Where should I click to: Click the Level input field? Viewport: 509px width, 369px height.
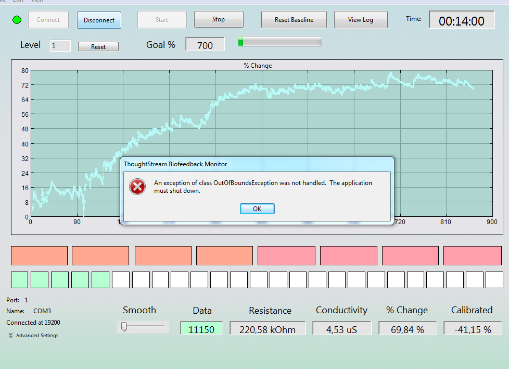tap(60, 45)
